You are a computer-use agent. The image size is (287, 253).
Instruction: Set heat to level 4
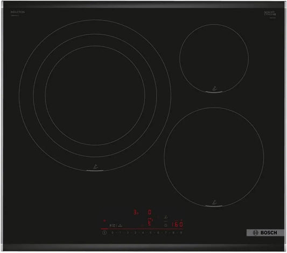[x=143, y=233]
